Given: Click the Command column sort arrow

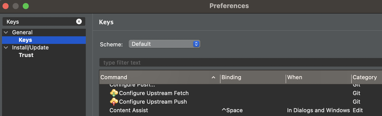Looking at the screenshot, I should 213,77.
